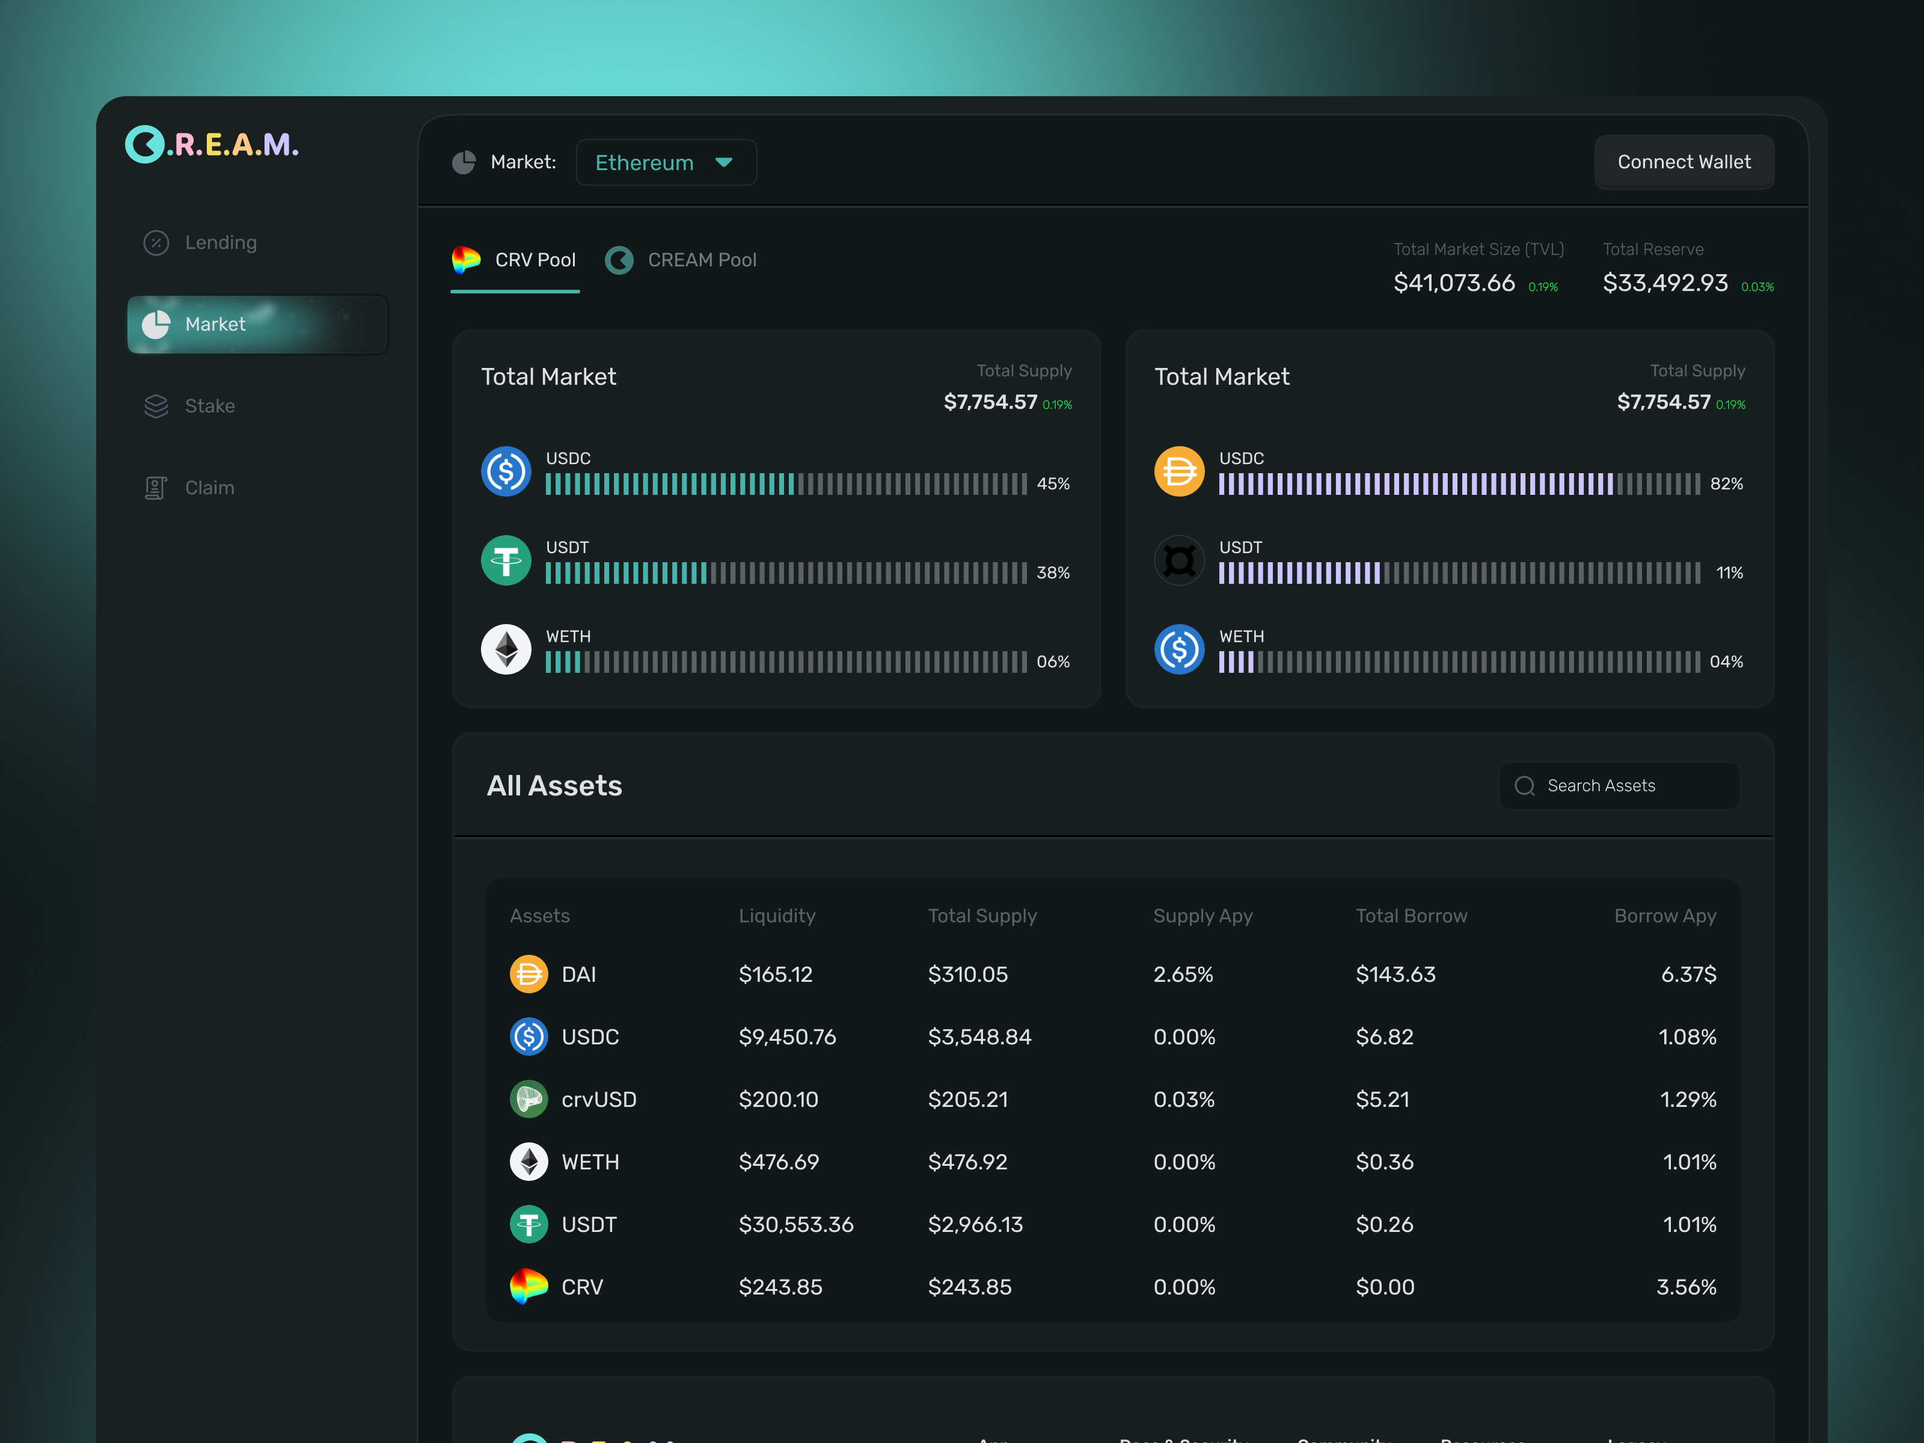Sort by Liquidity column header
The height and width of the screenshot is (1443, 1924).
(x=777, y=916)
